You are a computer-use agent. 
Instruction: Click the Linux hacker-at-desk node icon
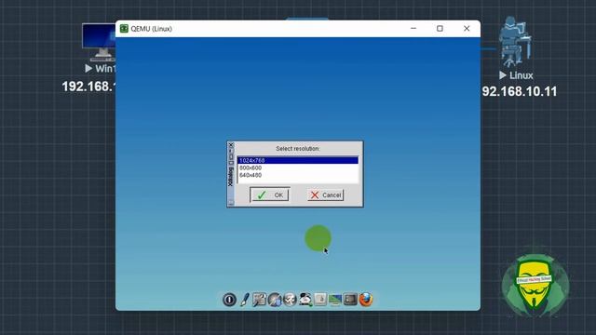click(515, 42)
